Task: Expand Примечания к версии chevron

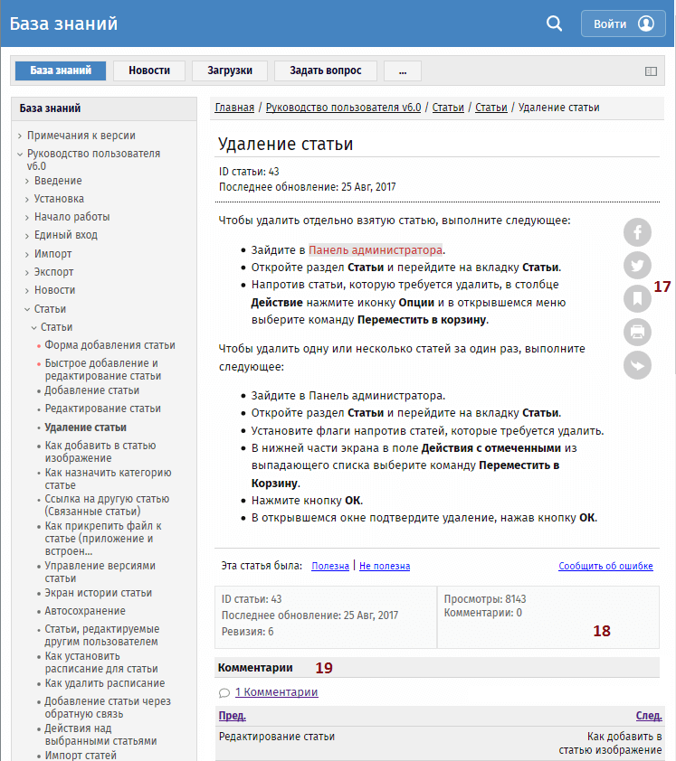Action: [20, 136]
